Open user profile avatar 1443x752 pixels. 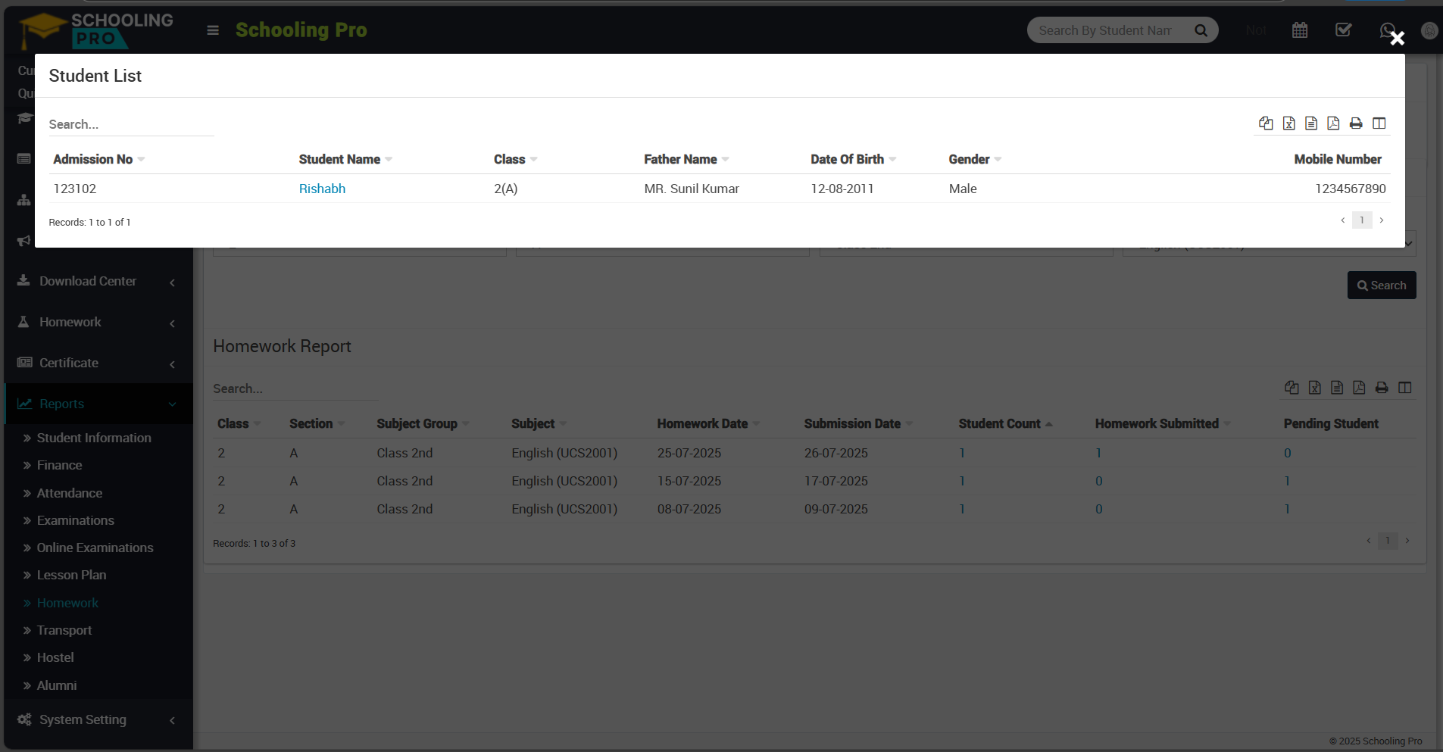pyautogui.click(x=1429, y=30)
